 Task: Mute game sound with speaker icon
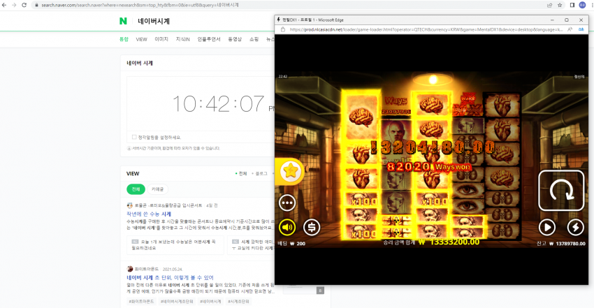287,228
